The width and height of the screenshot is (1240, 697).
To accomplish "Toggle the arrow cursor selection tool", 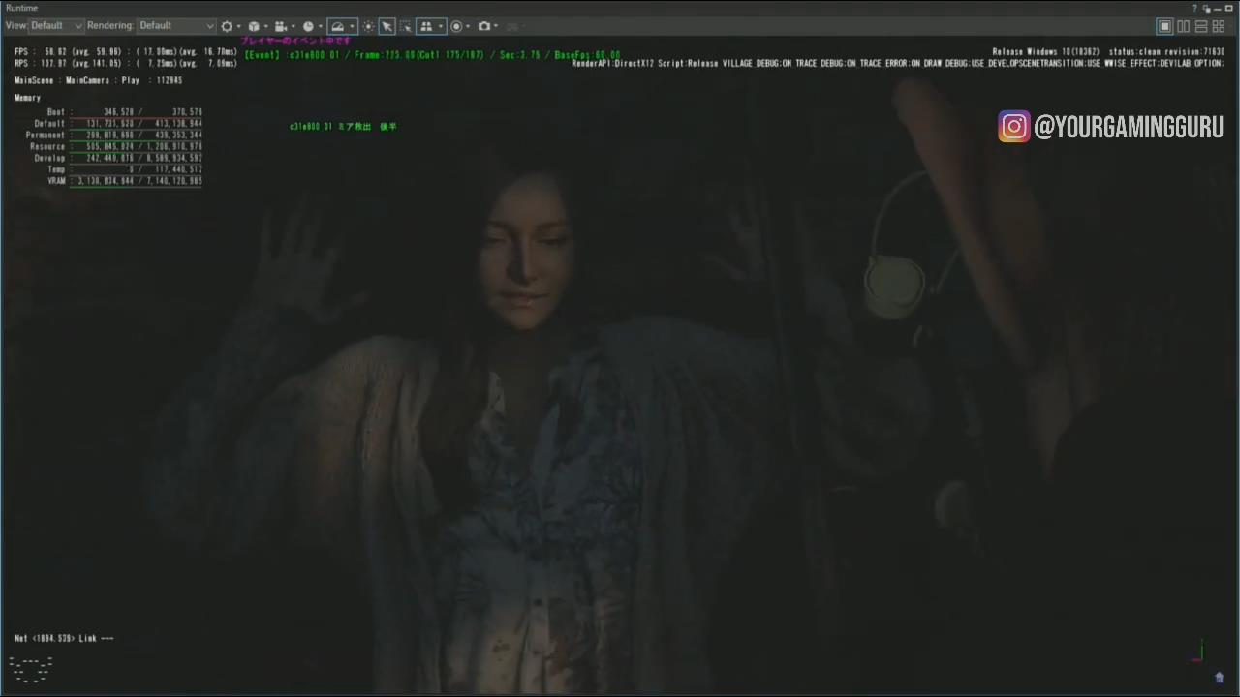I will tap(387, 26).
